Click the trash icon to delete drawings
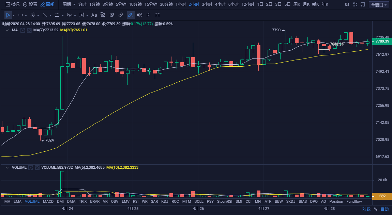Viewport: 392px width, 215px height. (x=157, y=15)
